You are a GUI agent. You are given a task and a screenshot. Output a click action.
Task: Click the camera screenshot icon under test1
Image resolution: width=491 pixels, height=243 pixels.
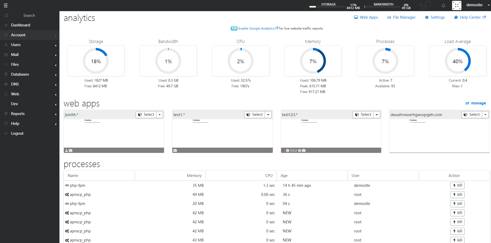(x=175, y=151)
